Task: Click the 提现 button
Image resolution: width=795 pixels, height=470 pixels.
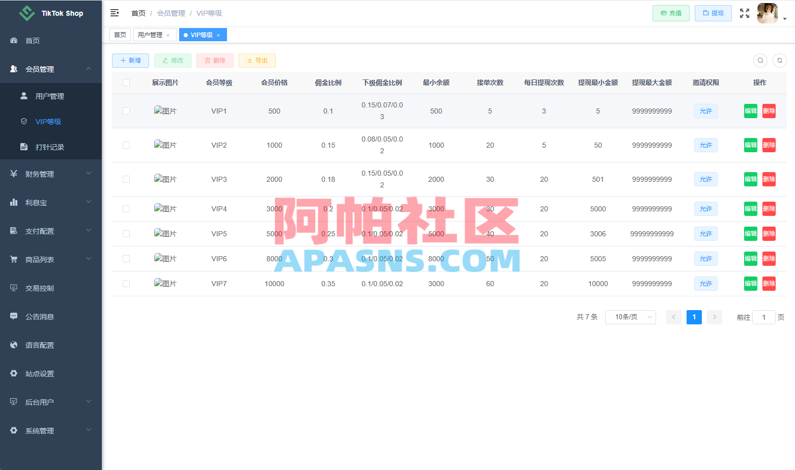Action: (713, 13)
